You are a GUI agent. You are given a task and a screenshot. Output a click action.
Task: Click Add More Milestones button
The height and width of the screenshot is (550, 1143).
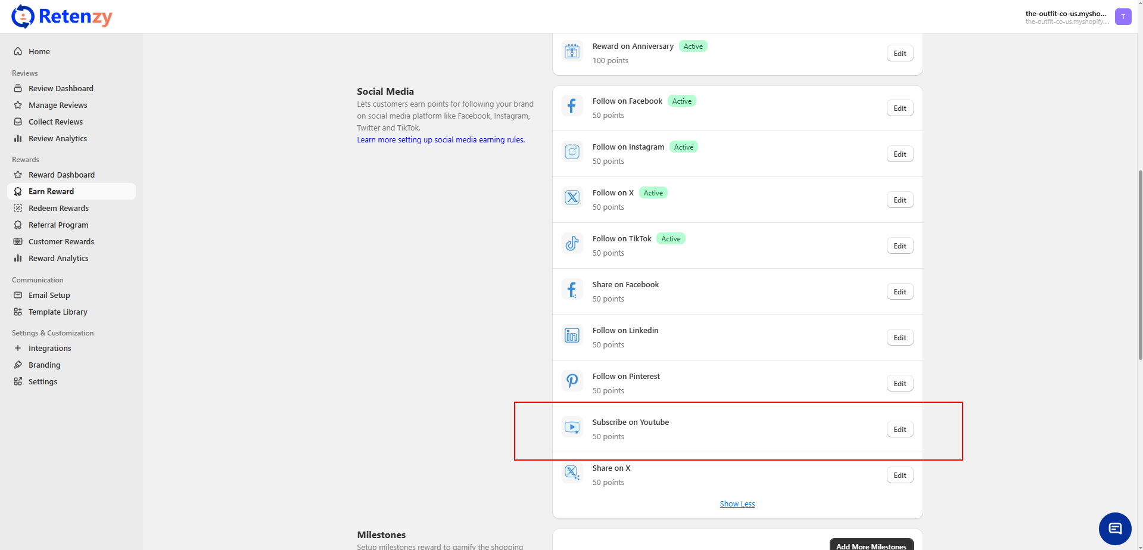click(871, 545)
